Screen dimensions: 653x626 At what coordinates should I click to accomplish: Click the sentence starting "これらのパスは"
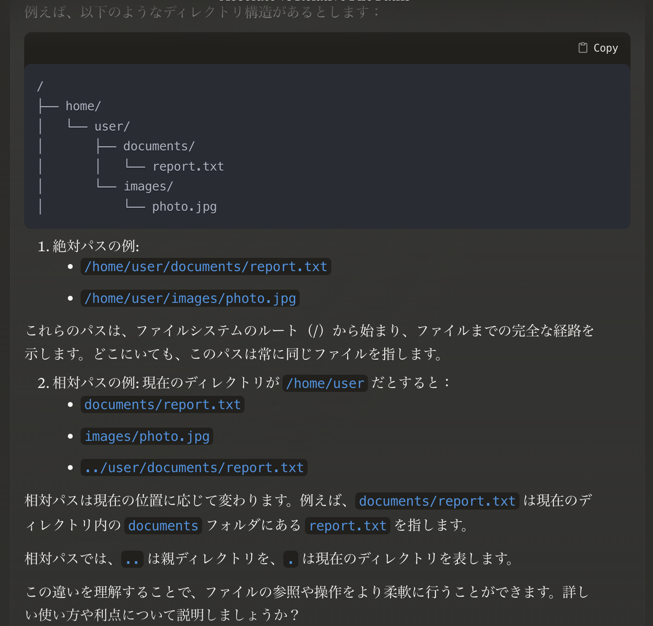click(x=310, y=342)
